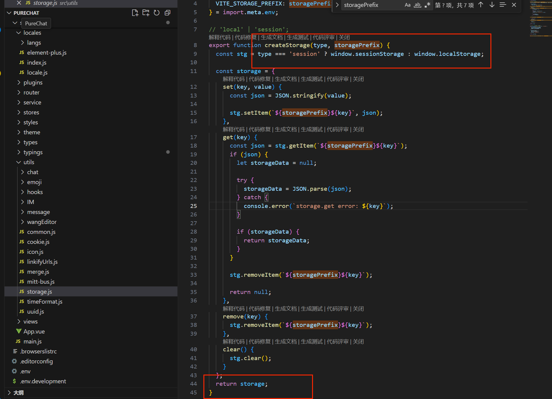Viewport: 552px width, 399px height.
Task: Expand replace field chevron in find widget
Action: (x=337, y=5)
